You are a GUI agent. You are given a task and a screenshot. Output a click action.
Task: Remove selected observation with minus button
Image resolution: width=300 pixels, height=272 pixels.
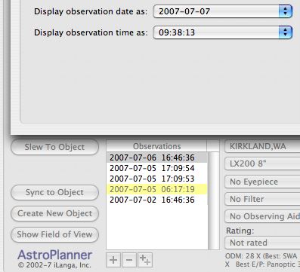pos(129,260)
